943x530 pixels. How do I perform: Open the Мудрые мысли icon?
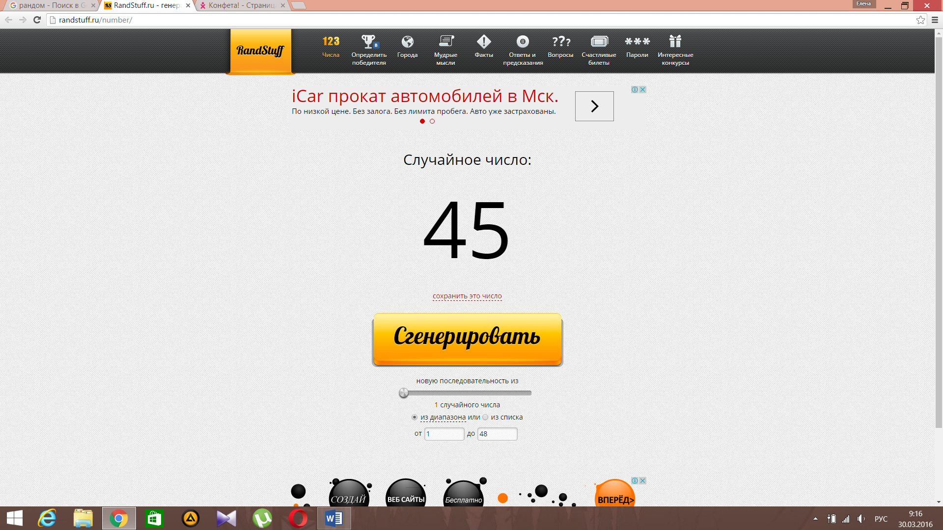(x=445, y=42)
